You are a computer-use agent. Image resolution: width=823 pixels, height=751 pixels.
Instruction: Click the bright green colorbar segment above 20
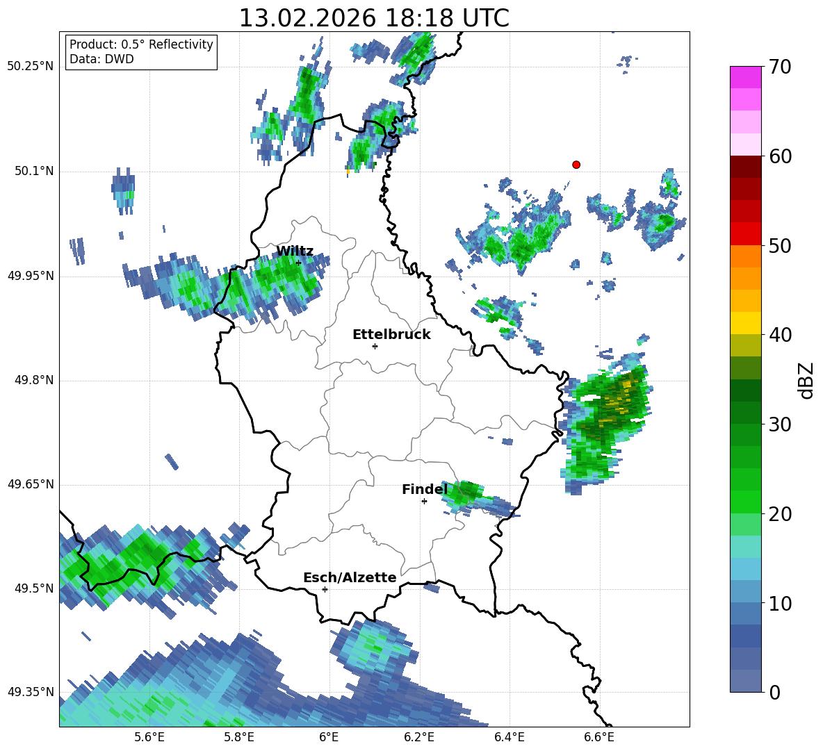point(745,502)
